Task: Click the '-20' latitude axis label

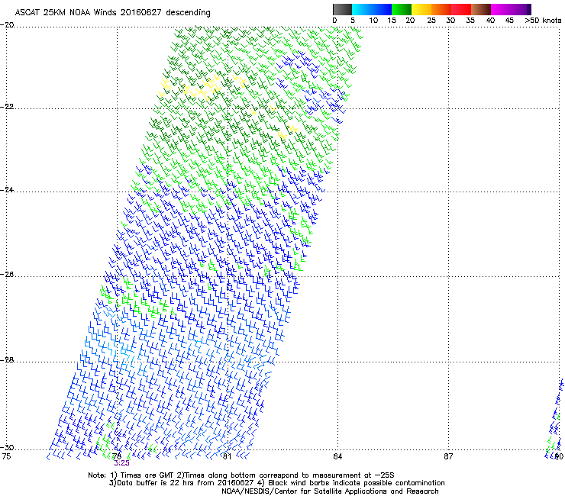Action: [x=7, y=25]
